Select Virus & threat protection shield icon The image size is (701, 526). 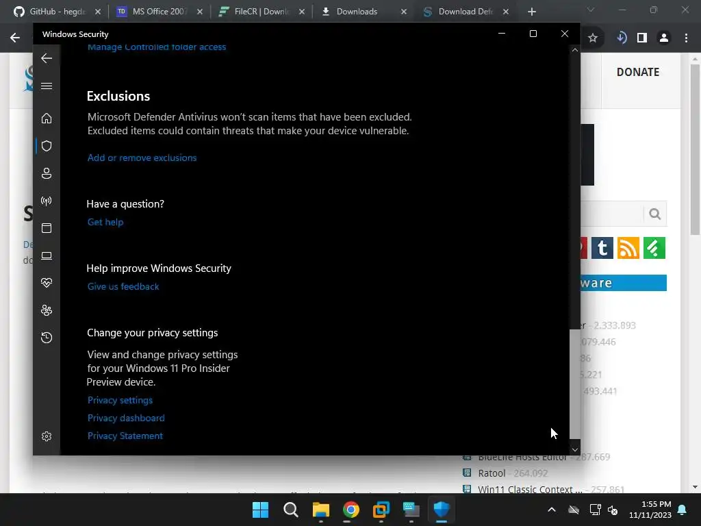point(47,146)
